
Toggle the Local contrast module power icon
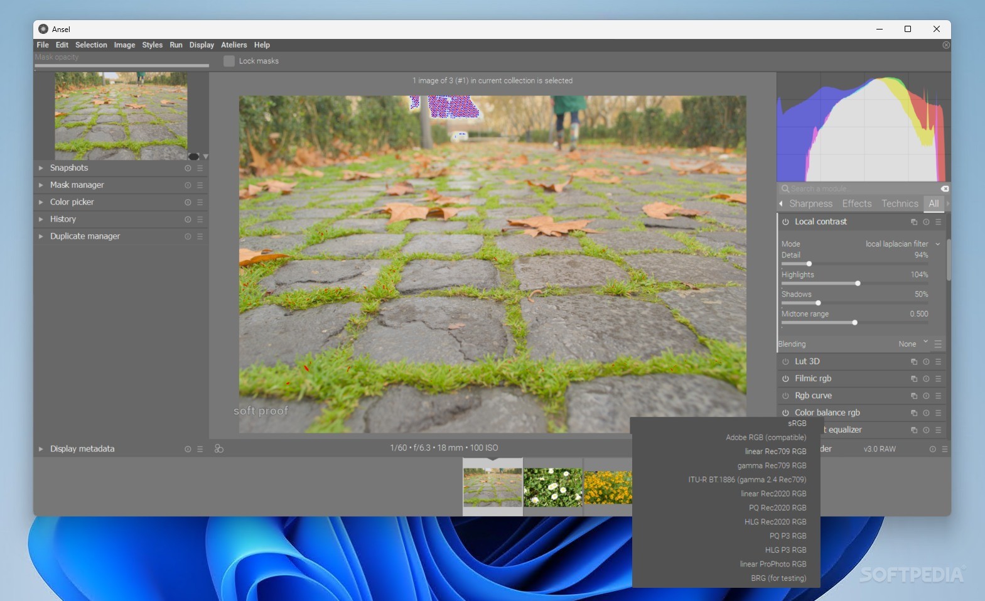[x=785, y=222]
